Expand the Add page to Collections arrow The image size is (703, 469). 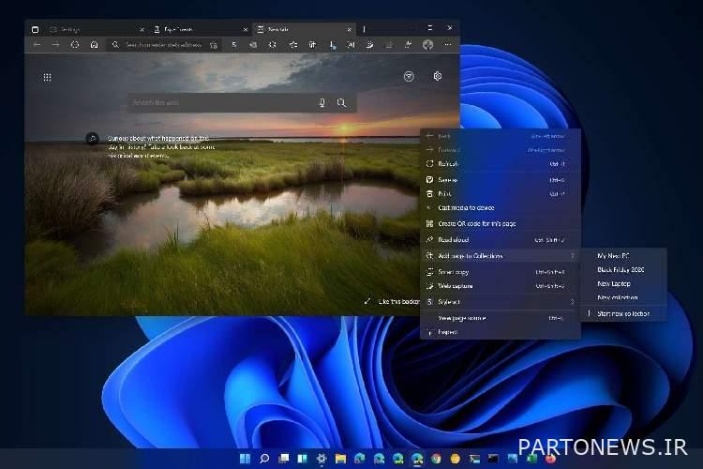tap(573, 256)
